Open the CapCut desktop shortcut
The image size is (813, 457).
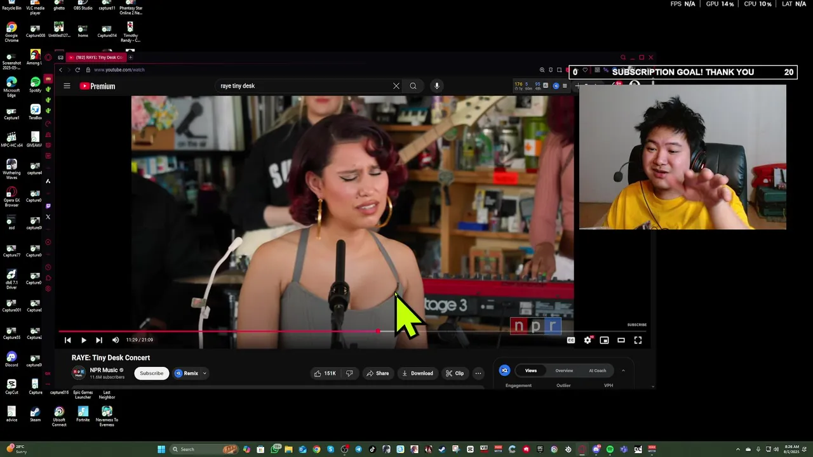(x=11, y=387)
